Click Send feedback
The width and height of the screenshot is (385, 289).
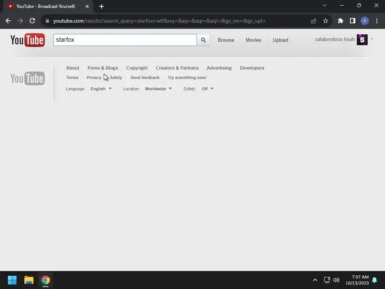(x=145, y=78)
